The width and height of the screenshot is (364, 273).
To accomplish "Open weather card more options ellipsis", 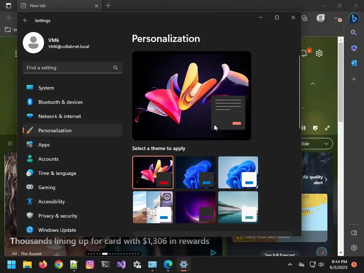I will (x=322, y=161).
